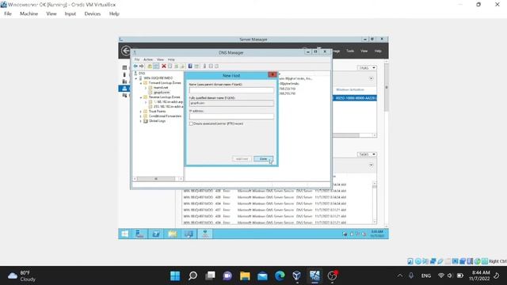Open yellow File Explorer icon on host taskbar
Viewport: 507px width, 285px height.
(245, 275)
